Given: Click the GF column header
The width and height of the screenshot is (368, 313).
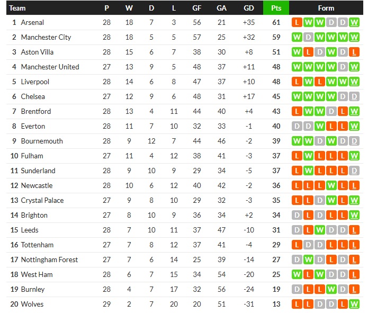Looking at the screenshot, I should coord(197,8).
